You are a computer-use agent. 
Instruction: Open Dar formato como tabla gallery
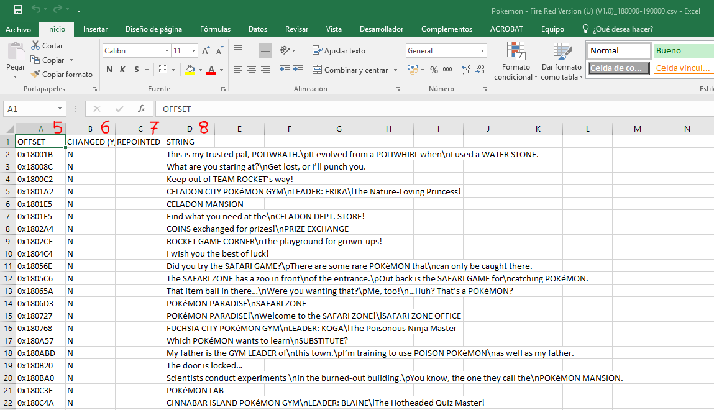562,61
